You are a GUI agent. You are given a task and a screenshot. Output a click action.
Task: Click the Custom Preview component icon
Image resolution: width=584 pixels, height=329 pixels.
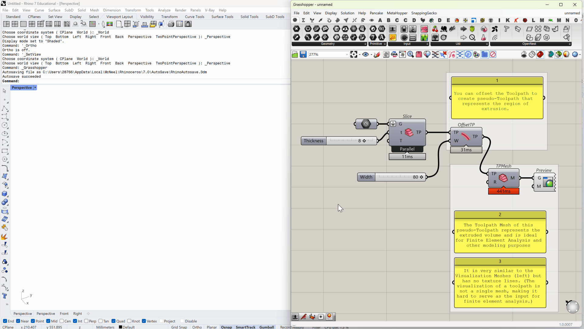click(548, 182)
